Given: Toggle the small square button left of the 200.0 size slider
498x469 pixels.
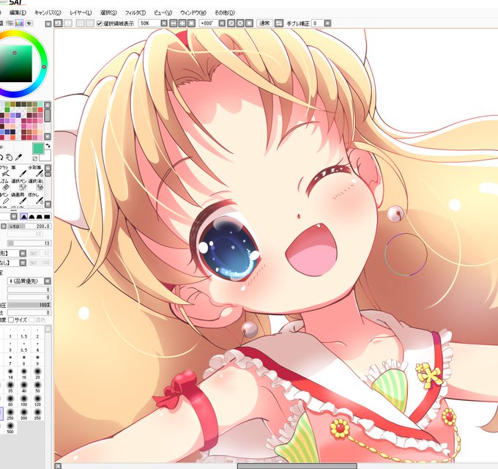Looking at the screenshot, I should (x=3, y=226).
